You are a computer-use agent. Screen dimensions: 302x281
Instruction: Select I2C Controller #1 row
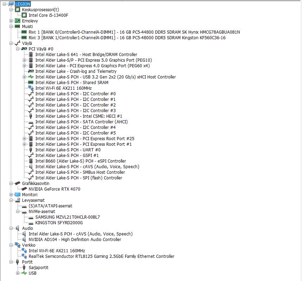(75, 99)
